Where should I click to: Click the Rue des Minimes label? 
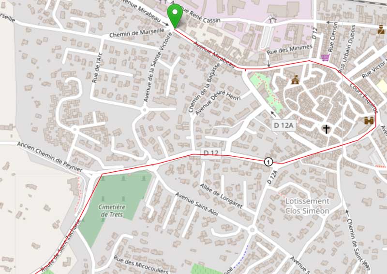pos(289,50)
